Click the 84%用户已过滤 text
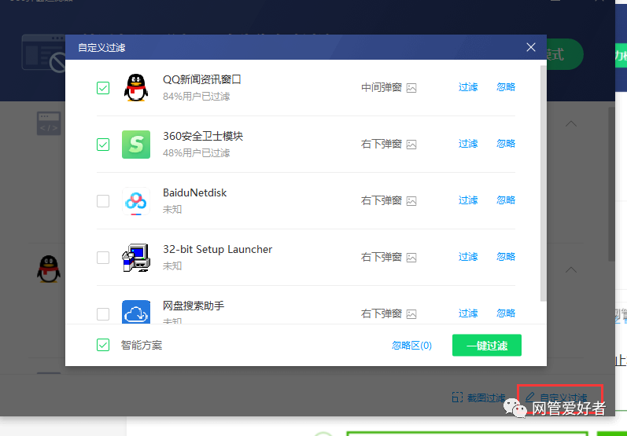Image resolution: width=627 pixels, height=436 pixels. [x=197, y=97]
